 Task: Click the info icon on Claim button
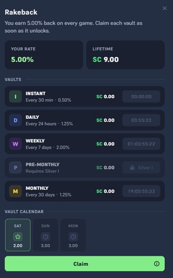tap(157, 264)
